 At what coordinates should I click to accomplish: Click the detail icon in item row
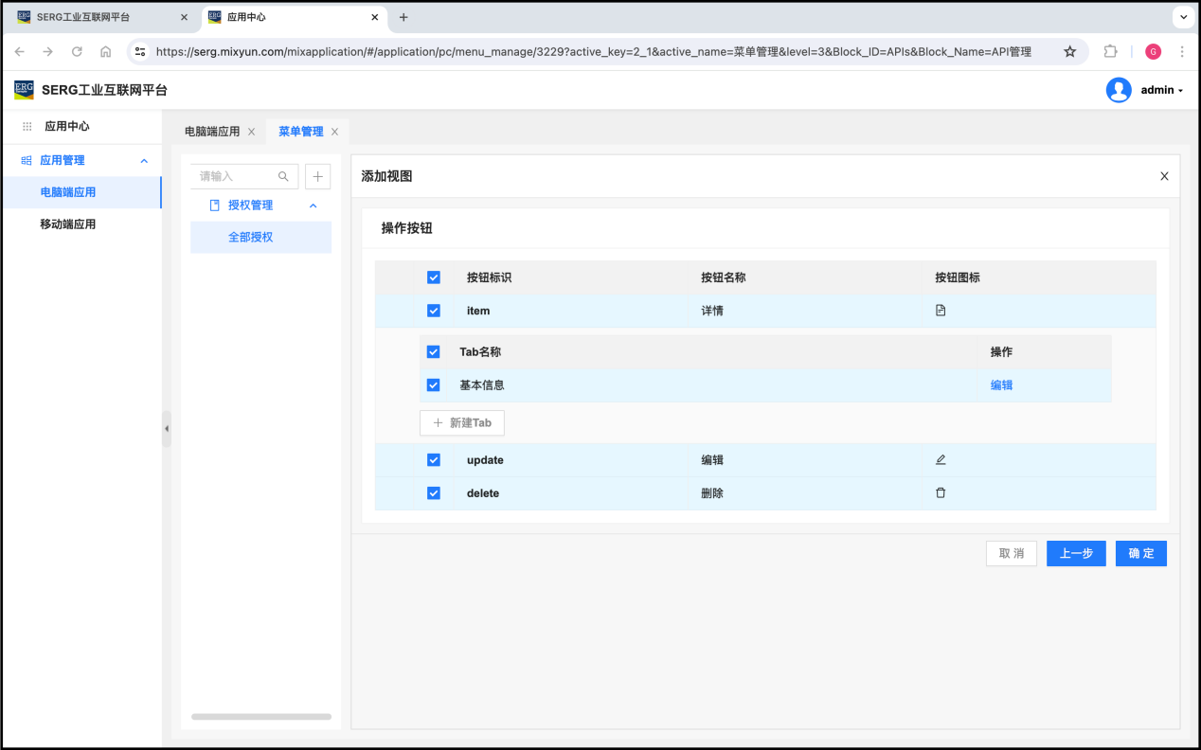pyautogui.click(x=941, y=311)
